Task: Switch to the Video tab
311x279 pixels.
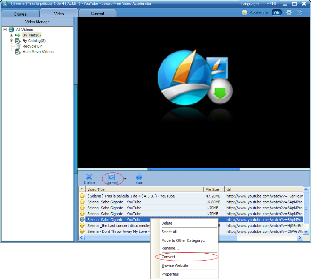Action: click(x=59, y=14)
